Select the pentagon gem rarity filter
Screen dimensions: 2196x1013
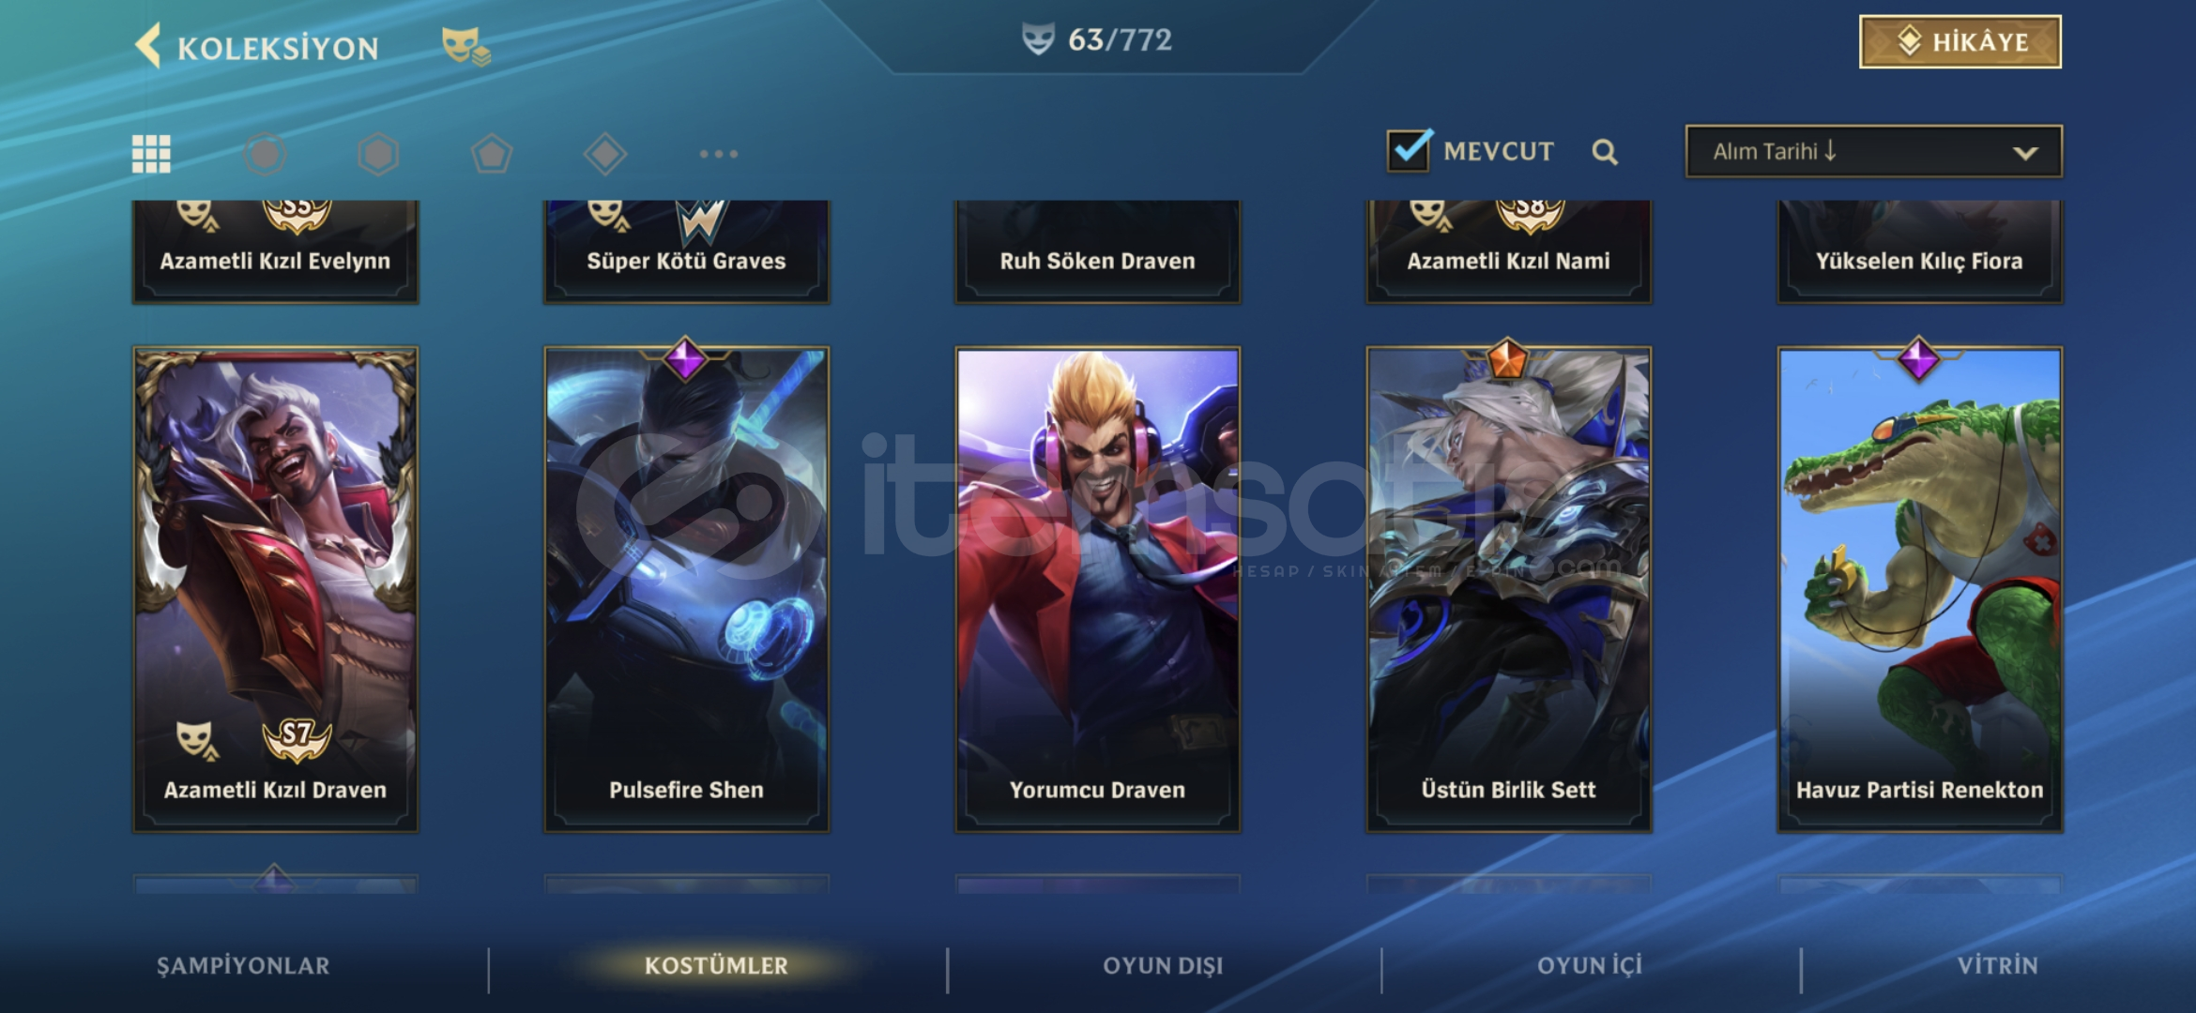pyautogui.click(x=492, y=154)
